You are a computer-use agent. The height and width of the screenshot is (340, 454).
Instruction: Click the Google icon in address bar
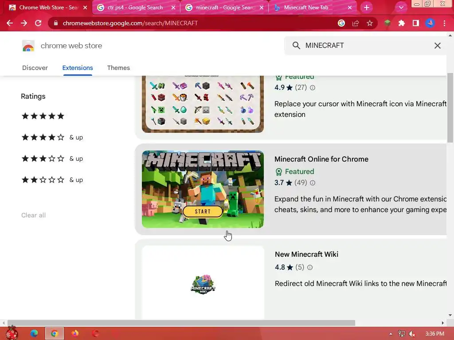tap(341, 23)
